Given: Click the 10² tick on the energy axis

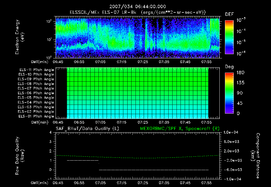Looking at the screenshot, I should 49,21.
